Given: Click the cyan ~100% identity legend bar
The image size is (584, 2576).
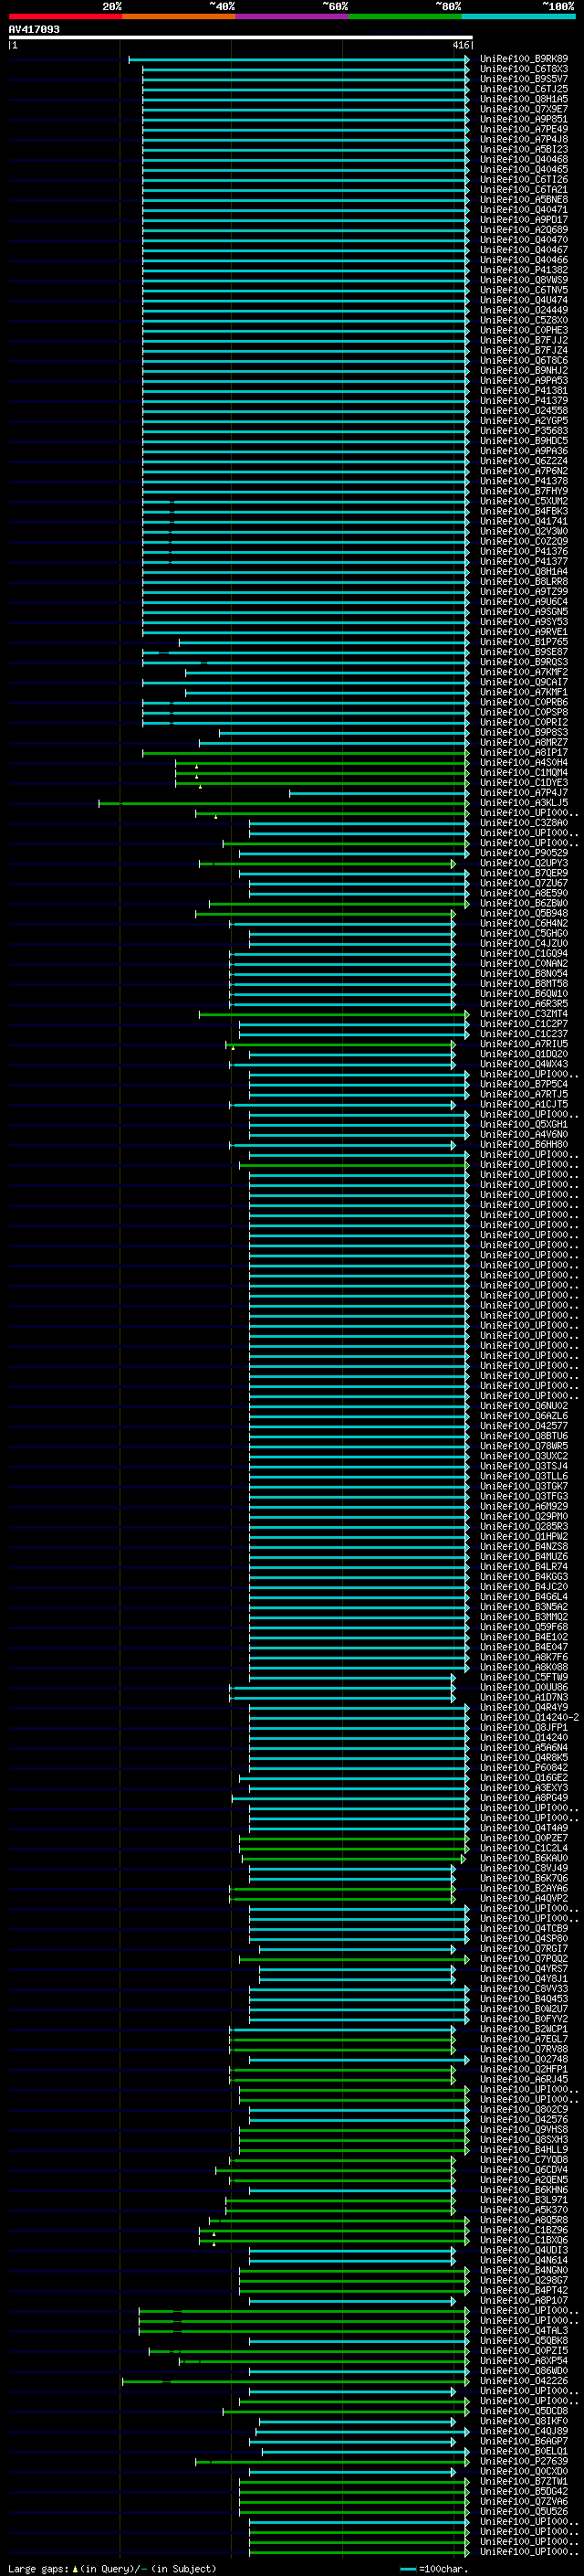Looking at the screenshot, I should [519, 16].
